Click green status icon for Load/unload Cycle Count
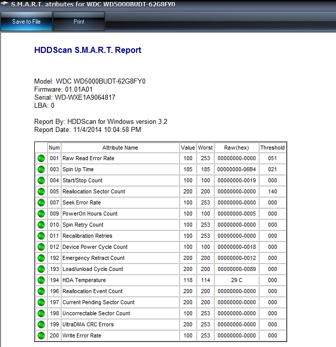This screenshot has width=336, height=347. point(41,269)
